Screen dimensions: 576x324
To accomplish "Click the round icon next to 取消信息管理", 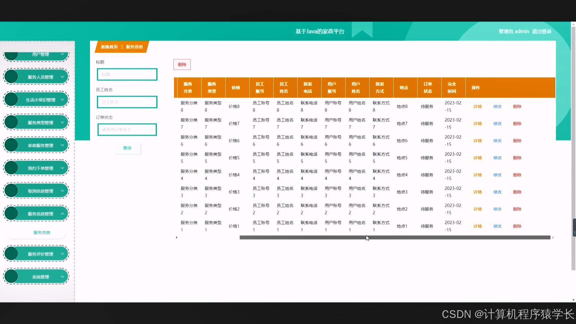I will pyautogui.click(x=11, y=191).
